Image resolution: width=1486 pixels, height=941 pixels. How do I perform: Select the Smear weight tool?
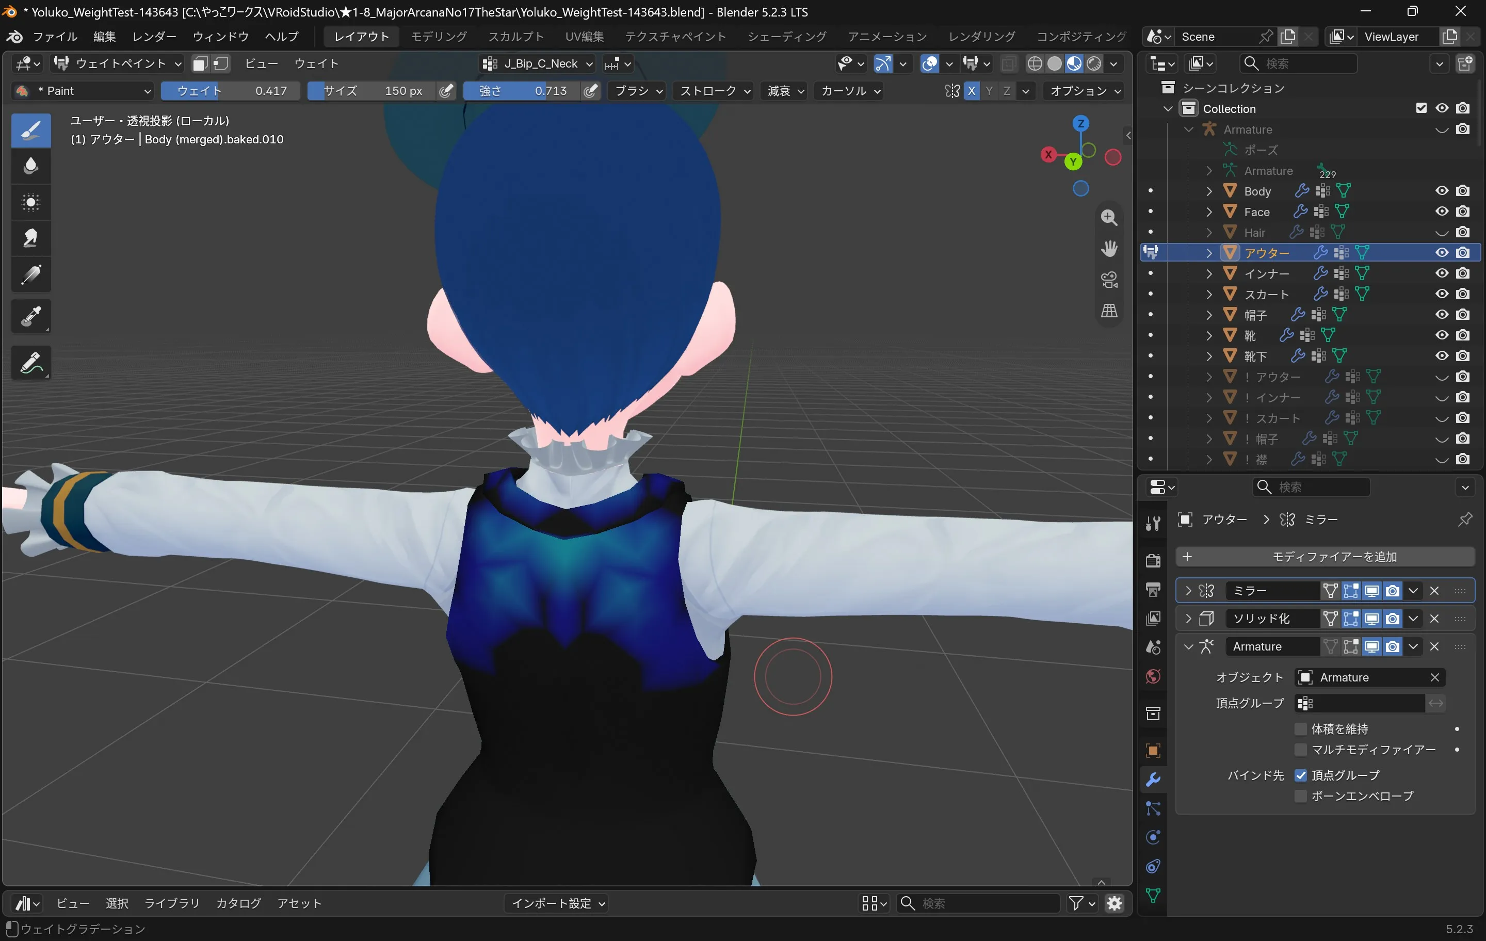pyautogui.click(x=31, y=238)
